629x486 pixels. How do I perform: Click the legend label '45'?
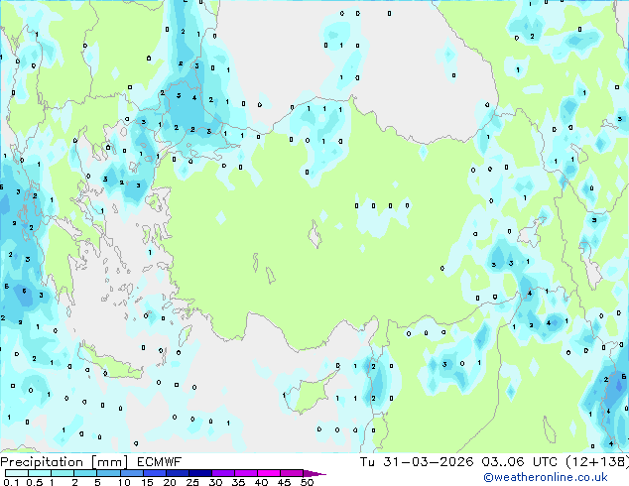(284, 482)
